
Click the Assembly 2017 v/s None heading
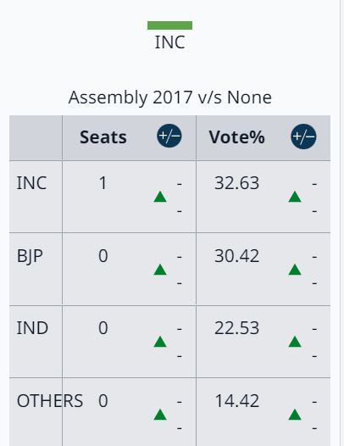click(170, 98)
